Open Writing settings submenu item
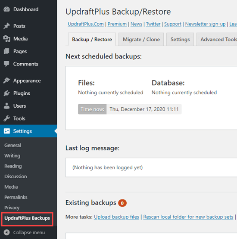 point(12,156)
